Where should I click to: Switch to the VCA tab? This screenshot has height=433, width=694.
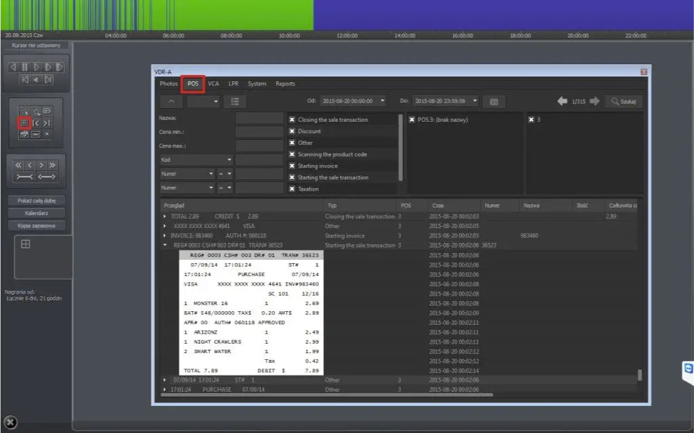213,84
